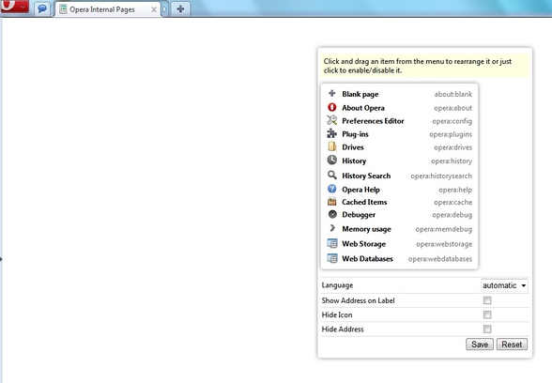Click the Save button
Screen dimensions: 552x383
480,345
